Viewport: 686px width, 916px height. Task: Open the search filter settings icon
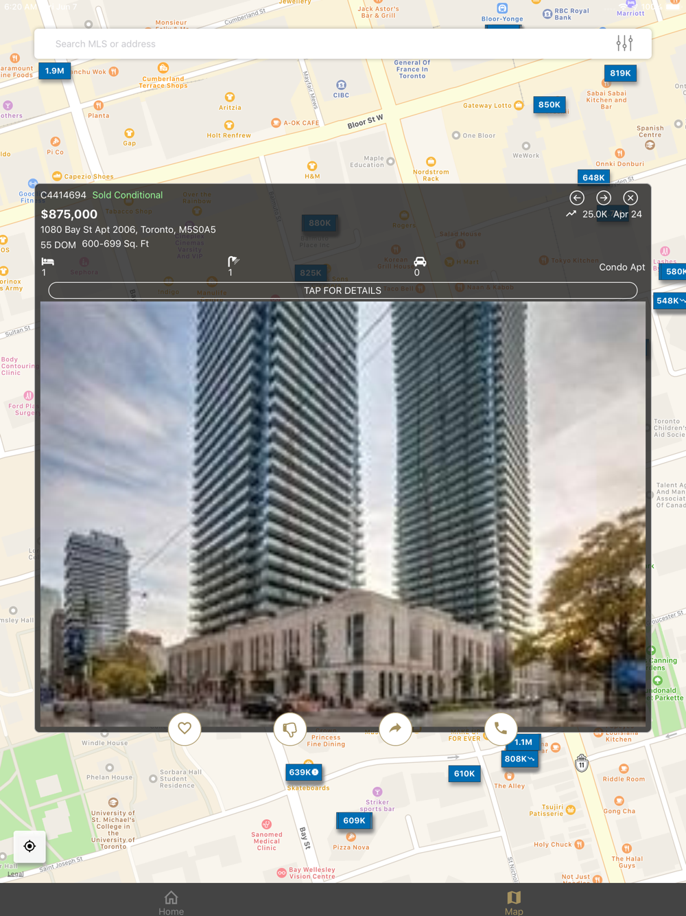click(624, 43)
